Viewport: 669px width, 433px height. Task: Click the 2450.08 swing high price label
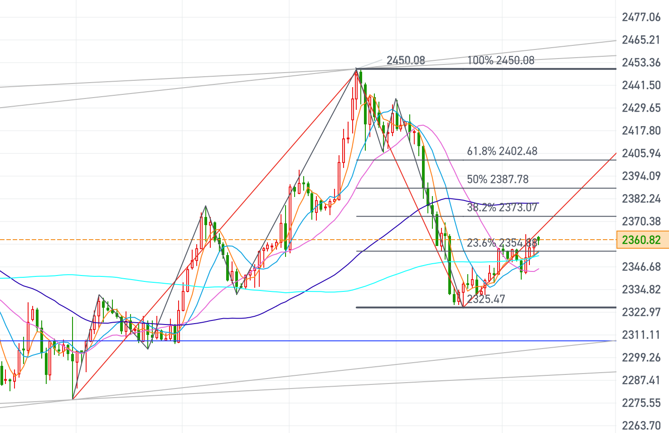pyautogui.click(x=406, y=60)
